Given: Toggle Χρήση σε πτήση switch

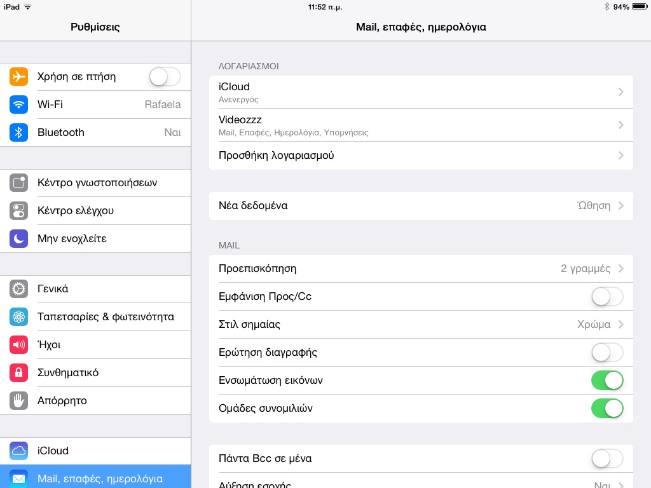Looking at the screenshot, I should (x=165, y=77).
